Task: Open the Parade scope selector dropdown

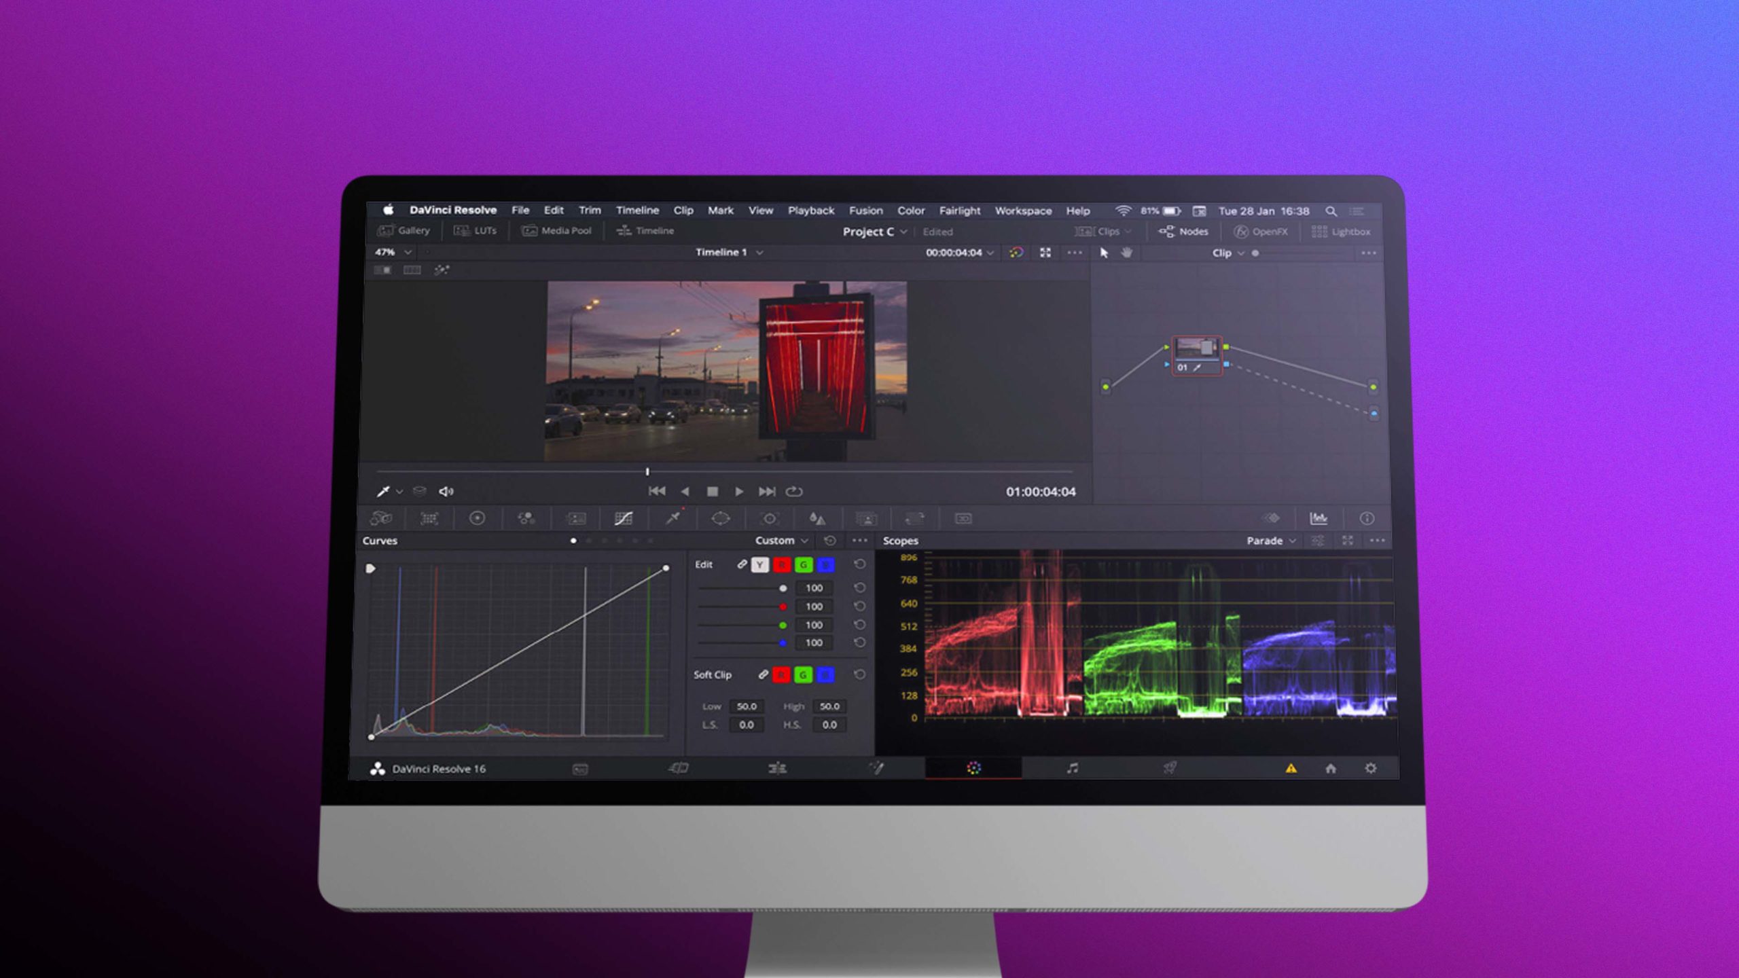Action: pos(1270,541)
